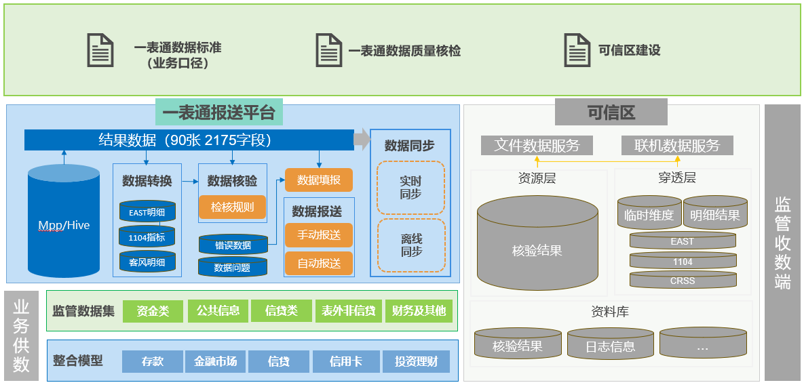Open the 联机数据服务 gray tab
The width and height of the screenshot is (804, 387).
tap(677, 145)
